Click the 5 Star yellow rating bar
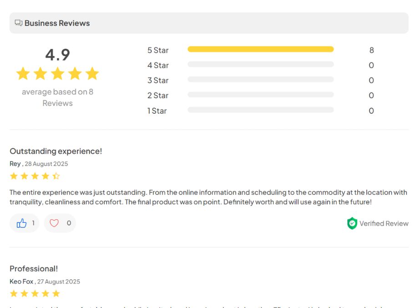415x308 pixels. [x=260, y=50]
